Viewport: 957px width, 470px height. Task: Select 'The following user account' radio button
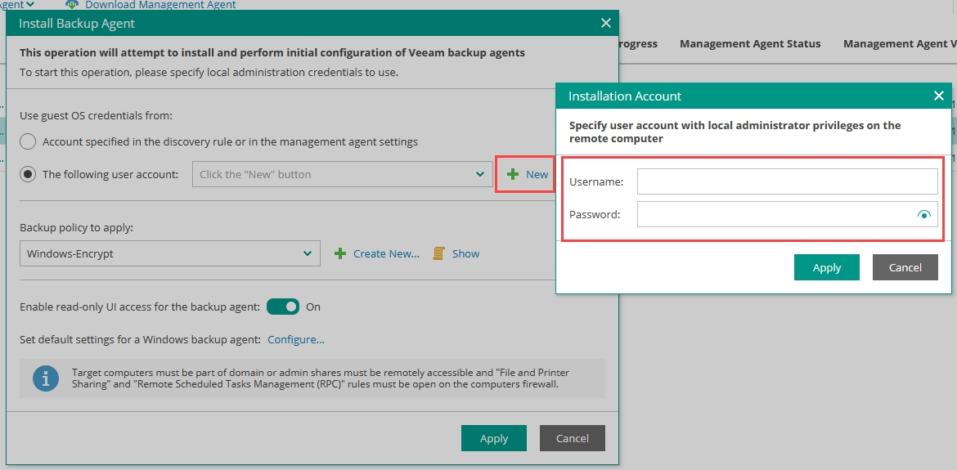point(28,174)
